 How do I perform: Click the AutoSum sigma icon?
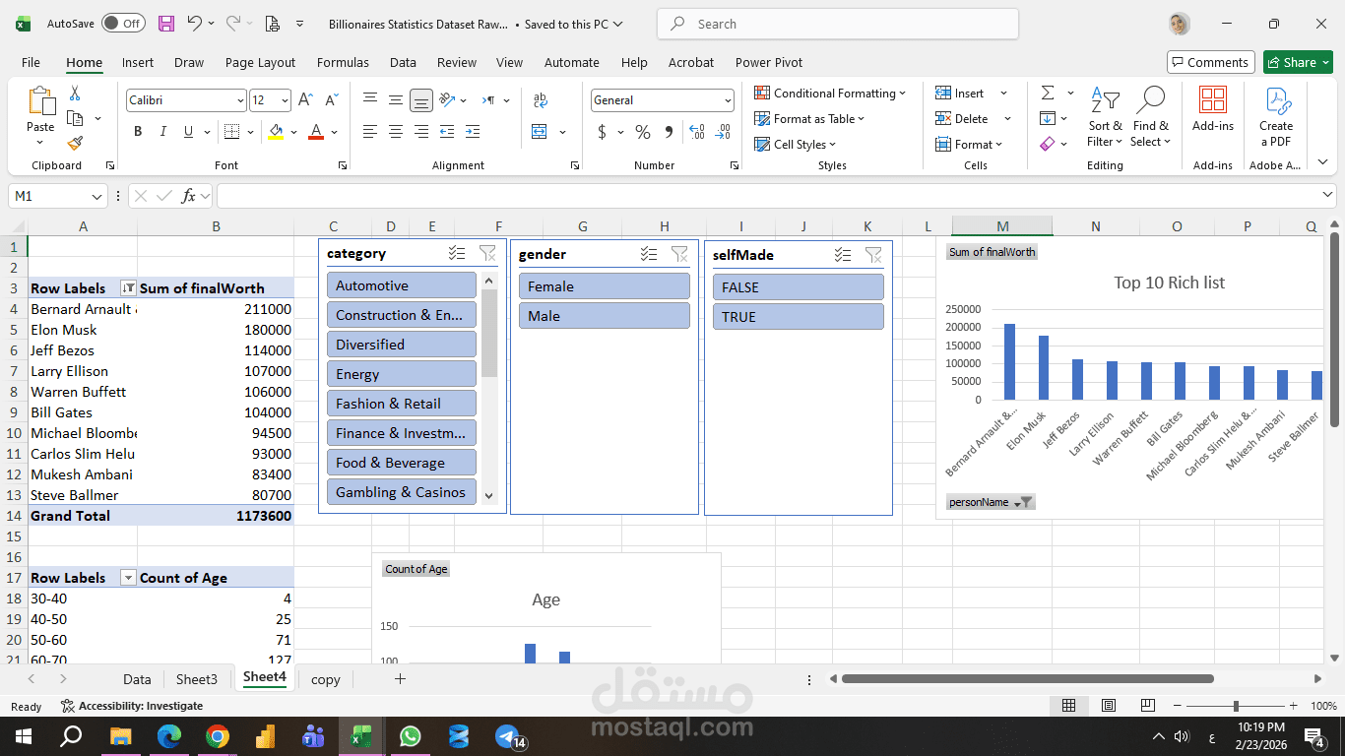[1048, 93]
